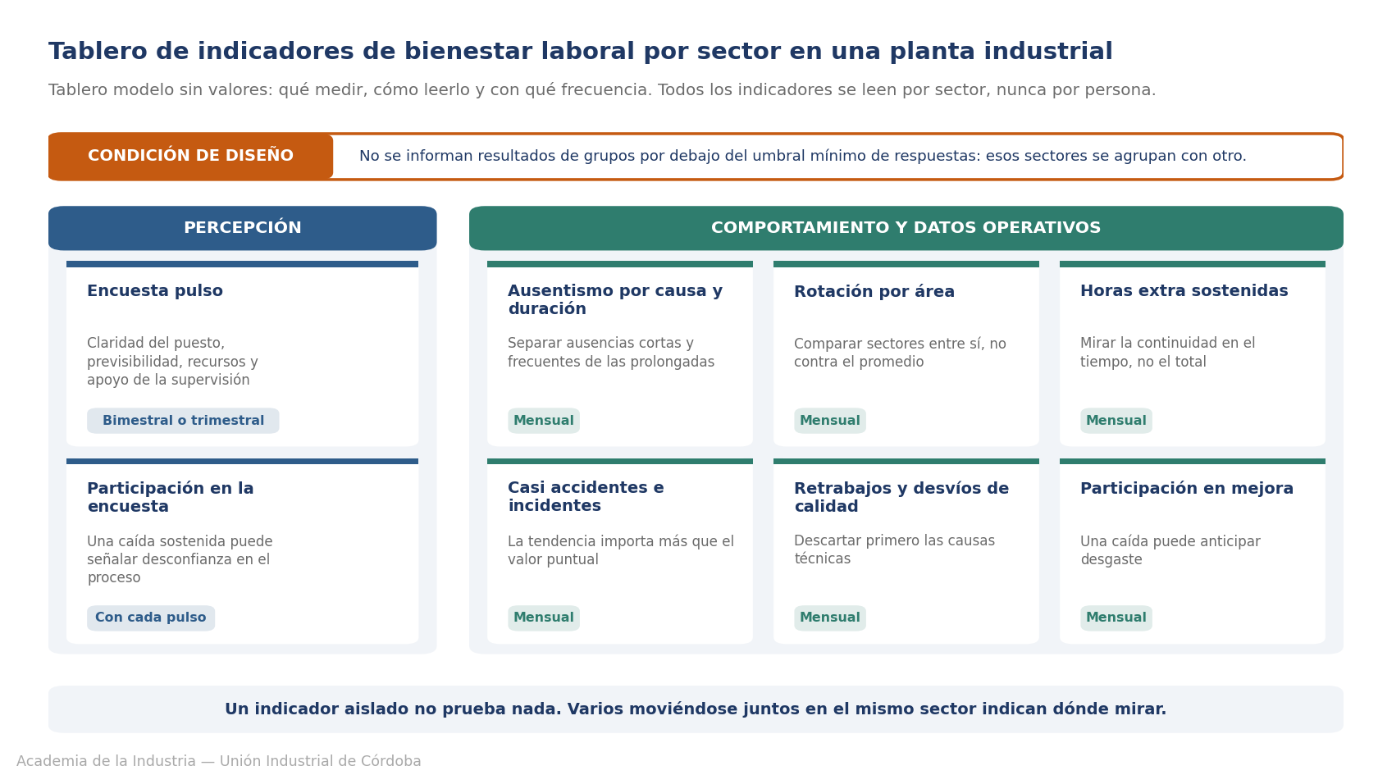The width and height of the screenshot is (1378, 775).
Task: Click the 'Bimestral o trimestral' frequency badge
Action: coord(183,421)
